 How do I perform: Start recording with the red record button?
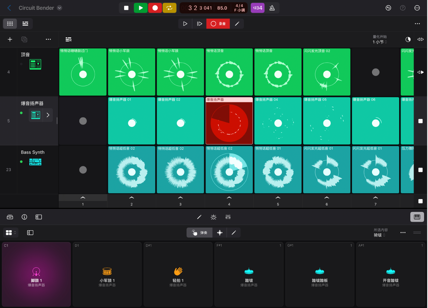coord(155,8)
